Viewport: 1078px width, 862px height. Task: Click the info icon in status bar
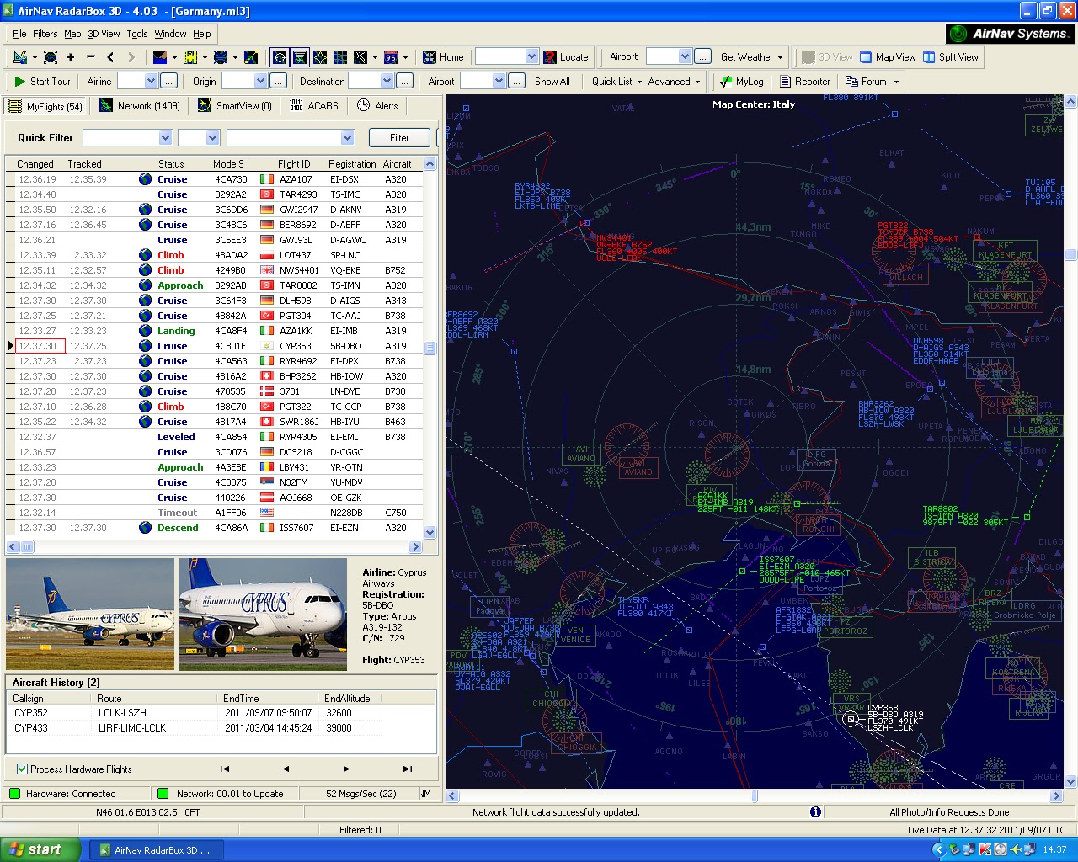[815, 812]
